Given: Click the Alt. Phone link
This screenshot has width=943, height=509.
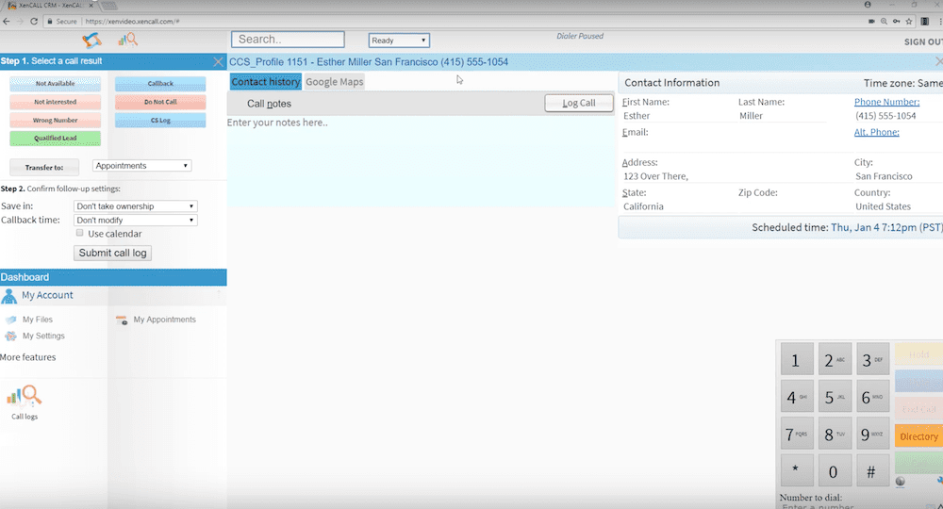Looking at the screenshot, I should click(x=876, y=132).
